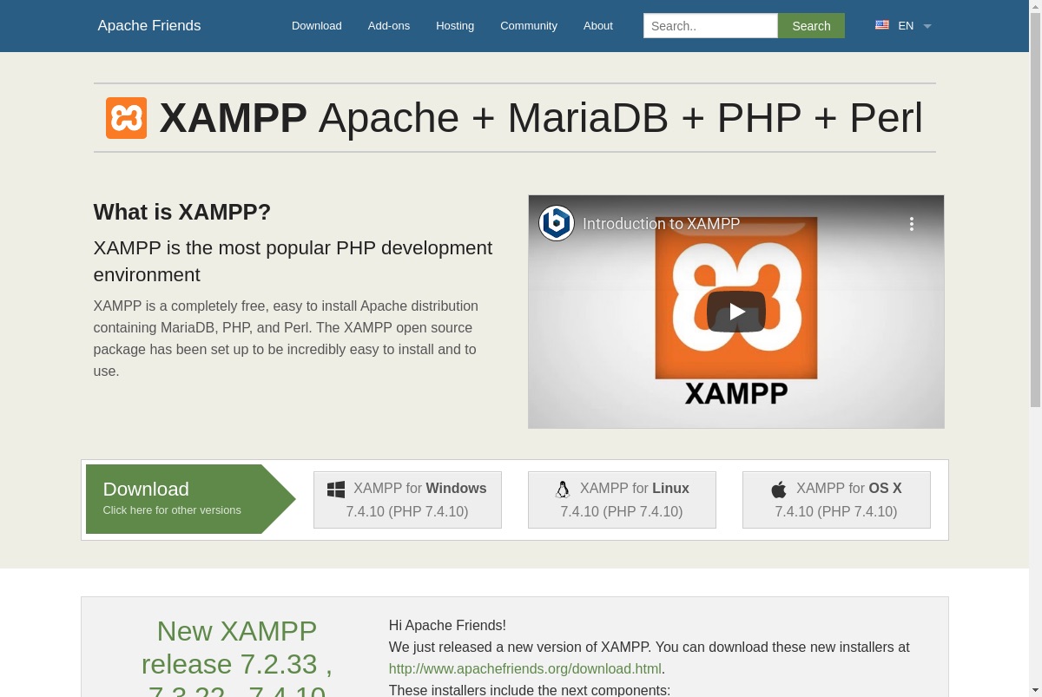Screen dimensions: 1042x697
Task: Open the Add-ons menu item
Action: [389, 26]
